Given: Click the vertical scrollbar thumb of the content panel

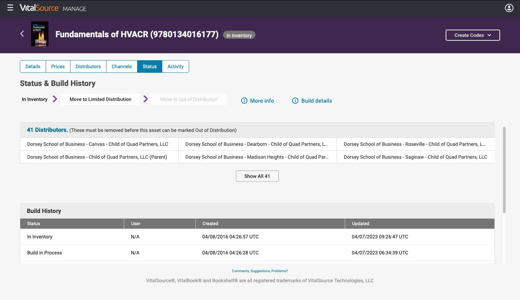Looking at the screenshot, I should click(504, 170).
